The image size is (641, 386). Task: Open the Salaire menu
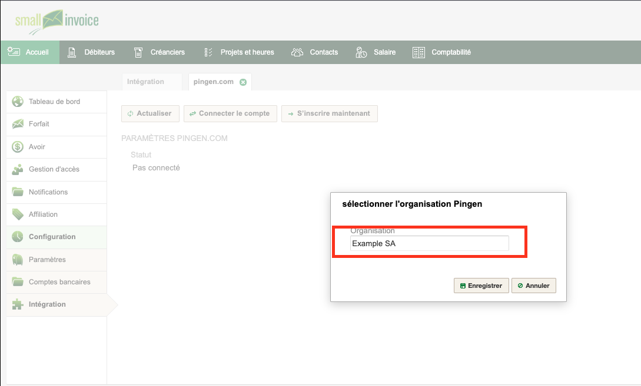click(x=376, y=52)
